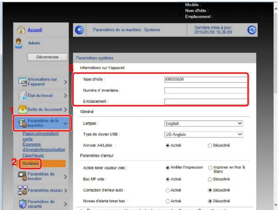Click the Paramètres système panel header
This screenshot has width=279, height=210.
click(x=165, y=58)
